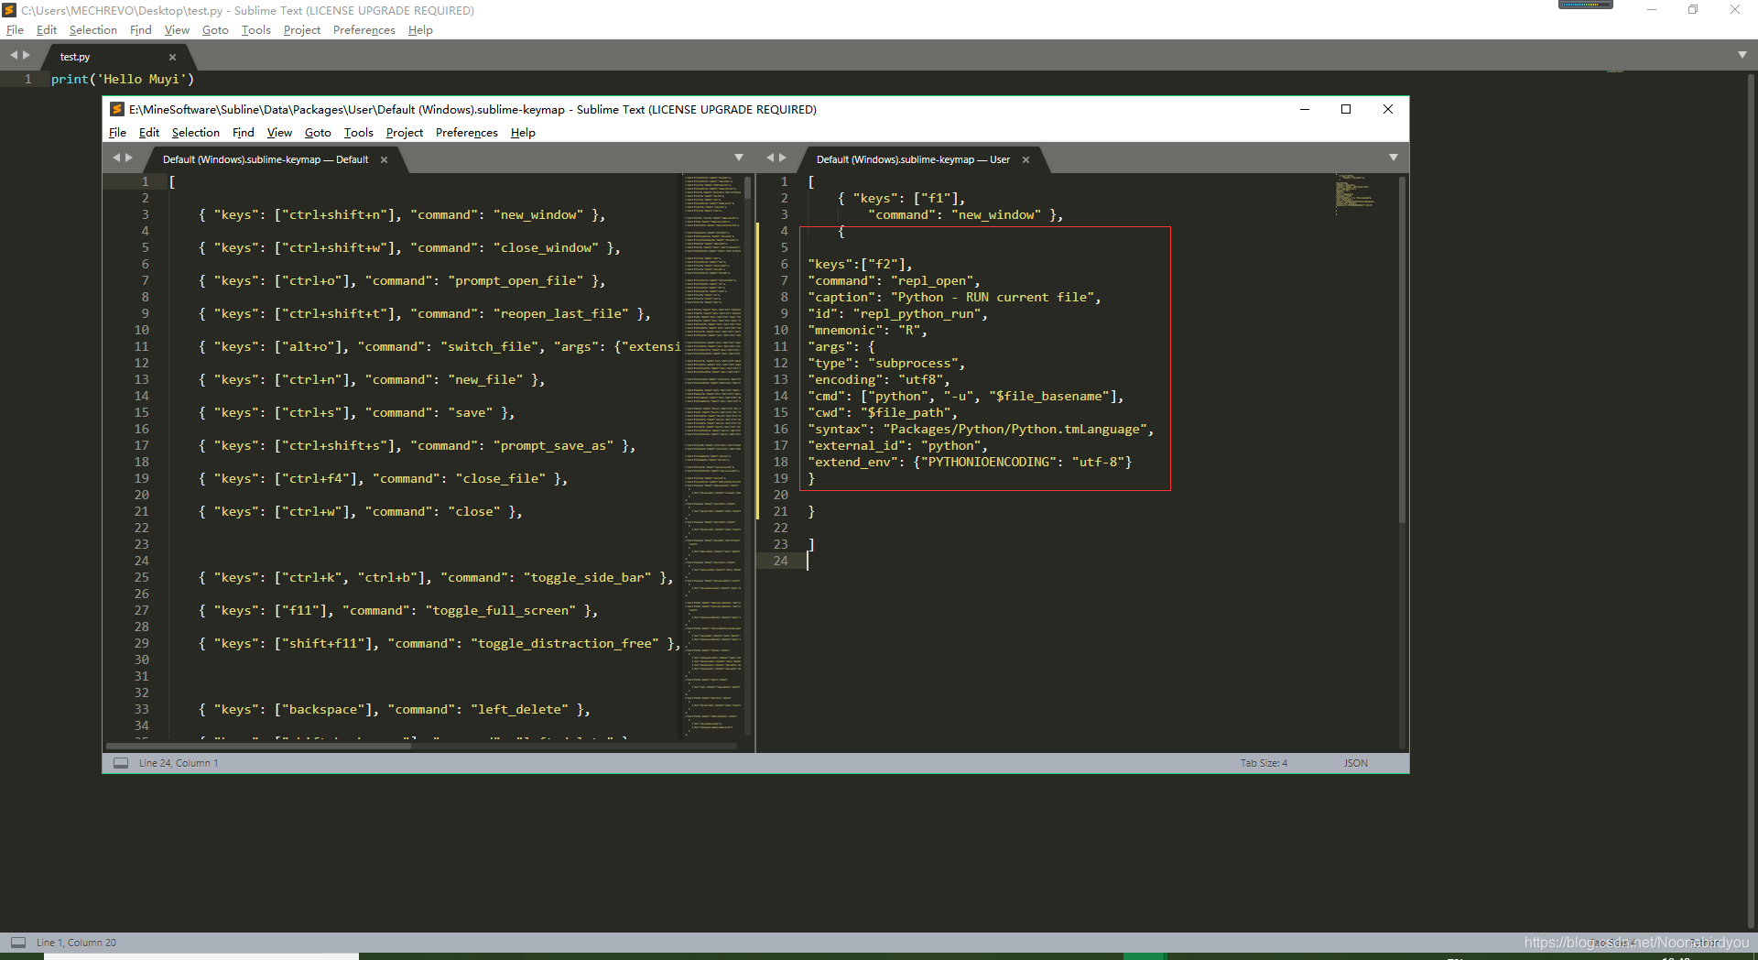Close the keymap — Default tab
The height and width of the screenshot is (960, 1758).
(384, 159)
